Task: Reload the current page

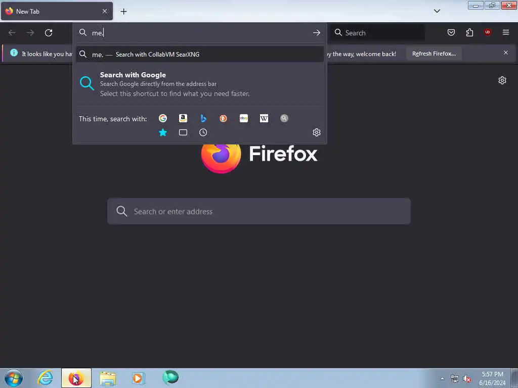Action: tap(49, 33)
